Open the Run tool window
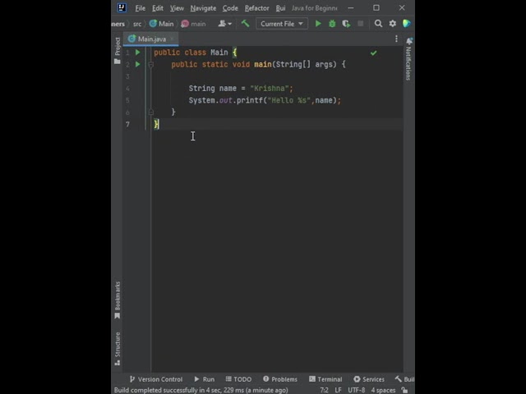Screen dimensions: 526x394 [205, 379]
